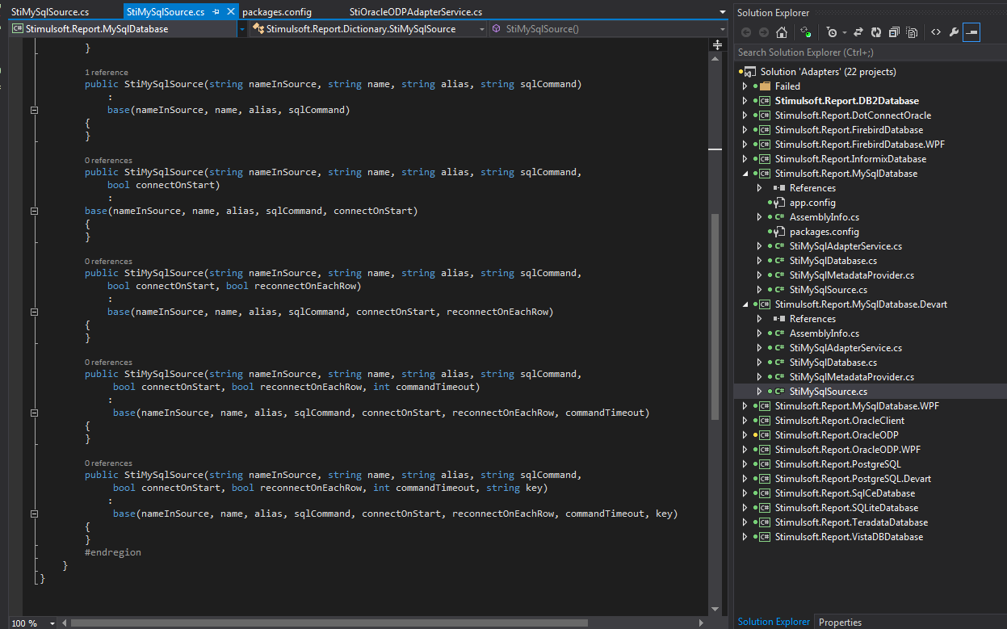Close the active StiMySqlSource.cs tab
The image size is (1007, 629).
pos(231,12)
